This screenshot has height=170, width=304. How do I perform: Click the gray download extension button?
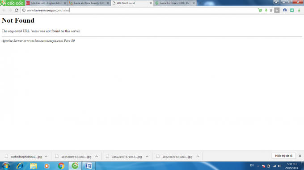pyautogui.click(x=277, y=10)
